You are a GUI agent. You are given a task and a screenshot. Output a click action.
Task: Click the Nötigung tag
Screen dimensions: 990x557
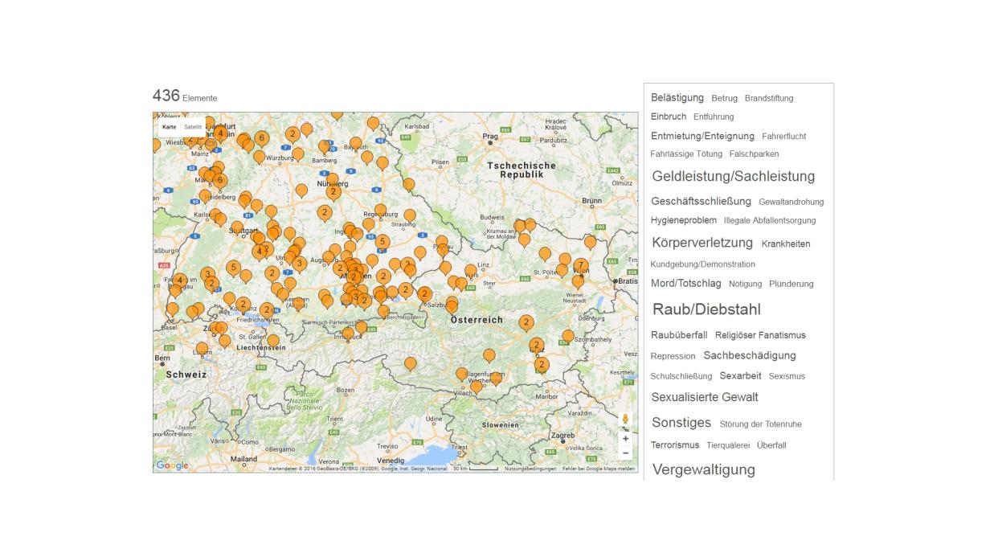click(745, 284)
